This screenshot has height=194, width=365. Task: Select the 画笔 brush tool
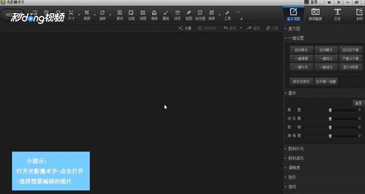pos(166,15)
